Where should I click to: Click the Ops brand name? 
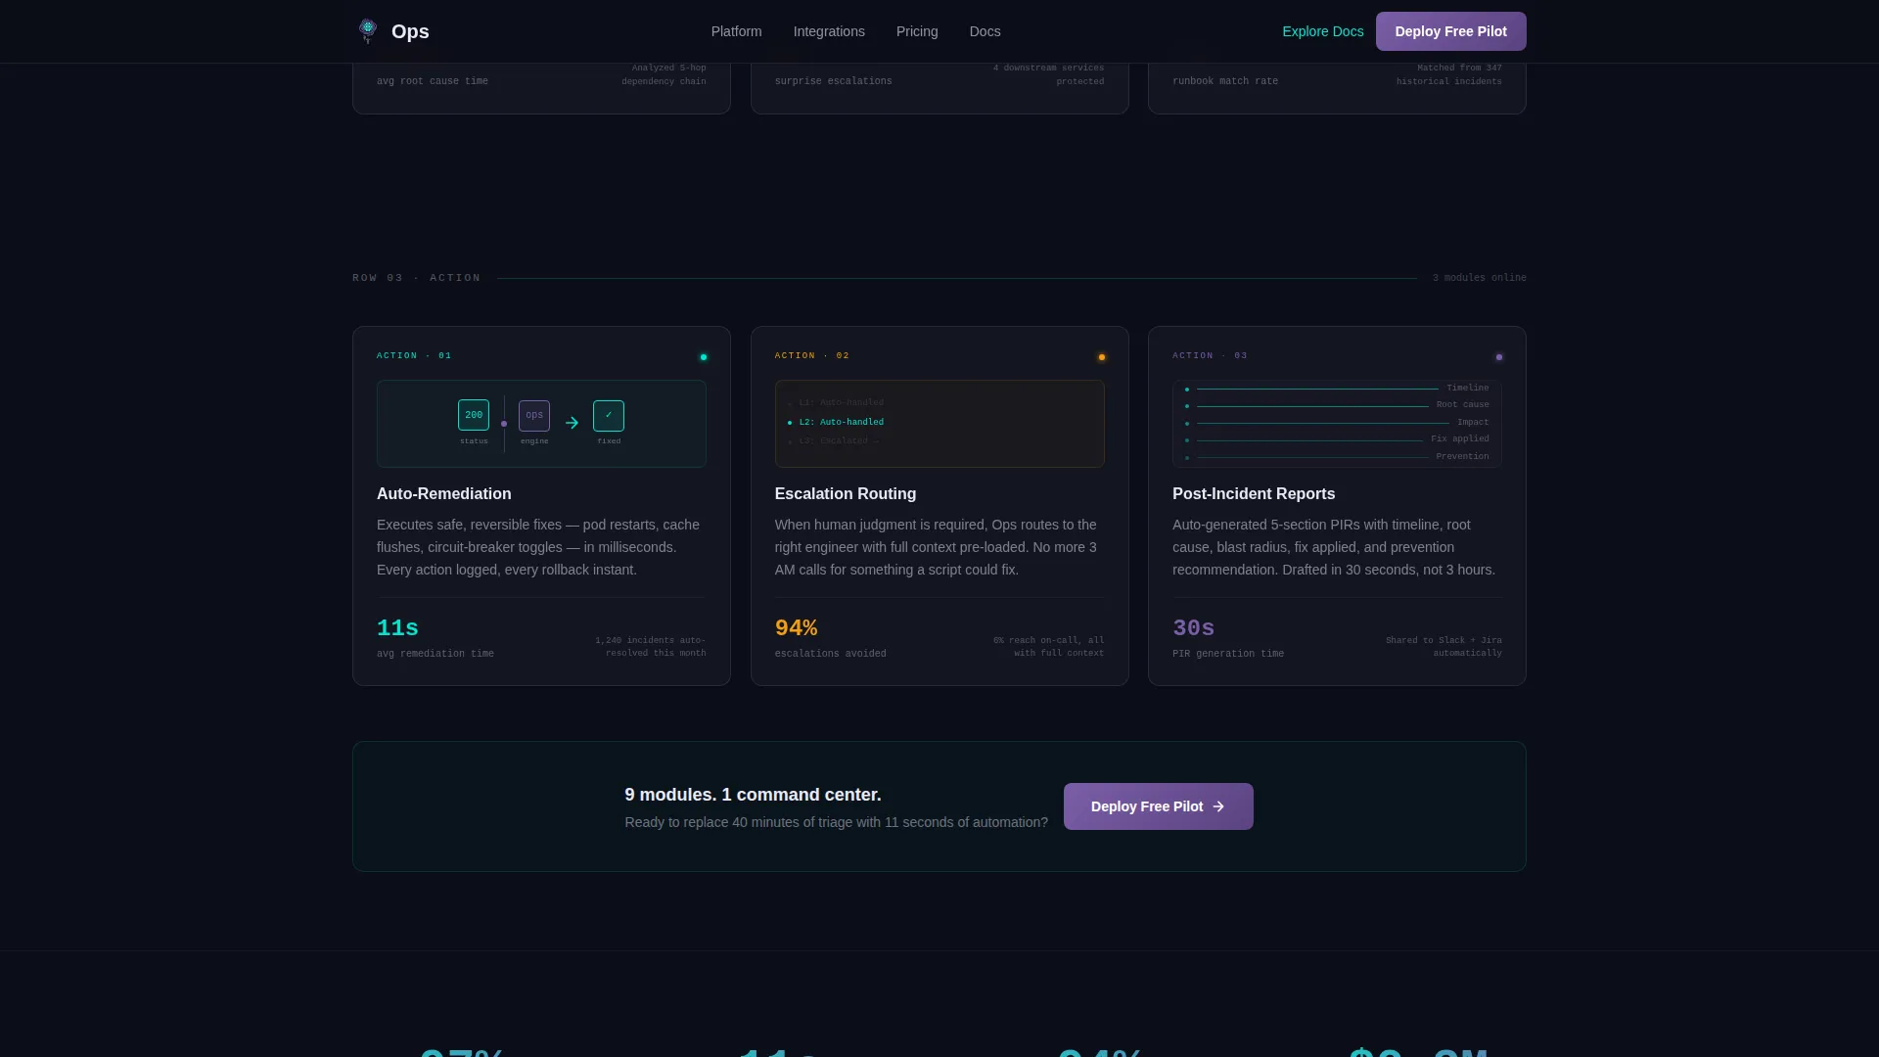click(x=410, y=31)
